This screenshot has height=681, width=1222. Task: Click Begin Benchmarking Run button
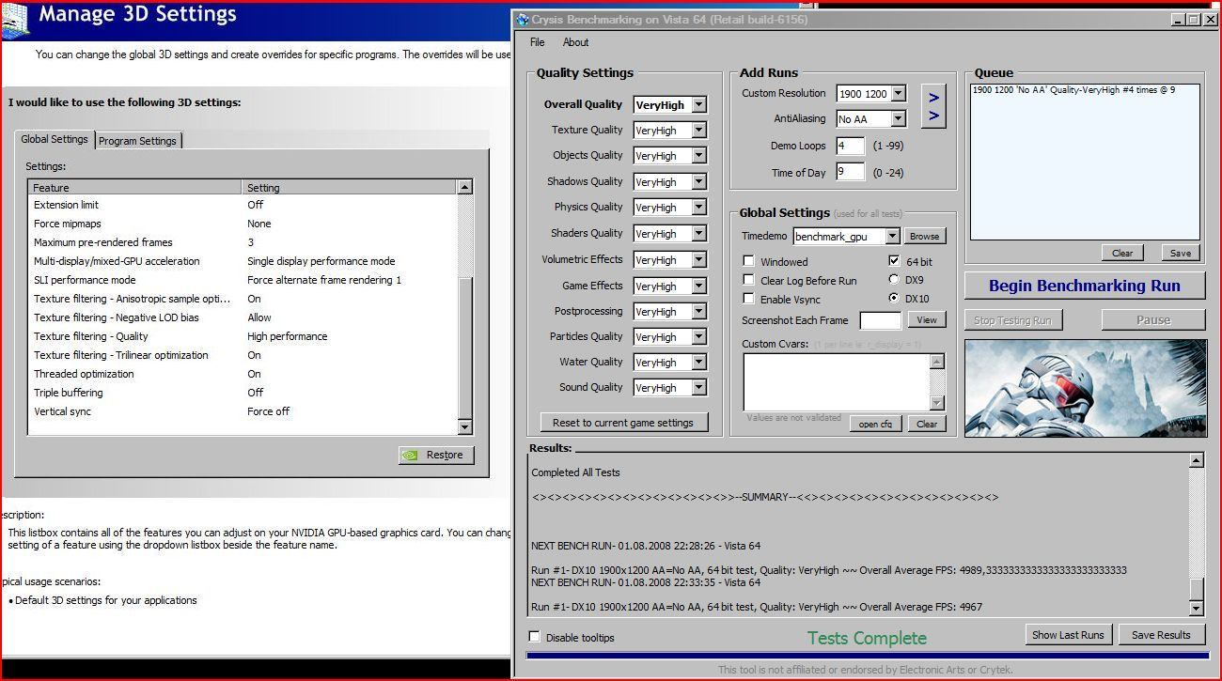(1085, 286)
